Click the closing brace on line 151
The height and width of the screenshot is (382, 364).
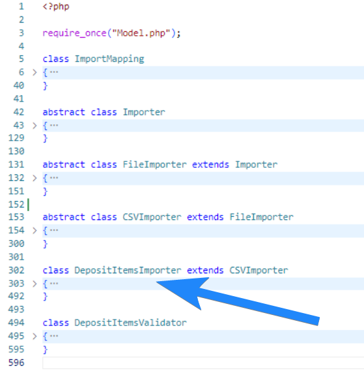(45, 191)
